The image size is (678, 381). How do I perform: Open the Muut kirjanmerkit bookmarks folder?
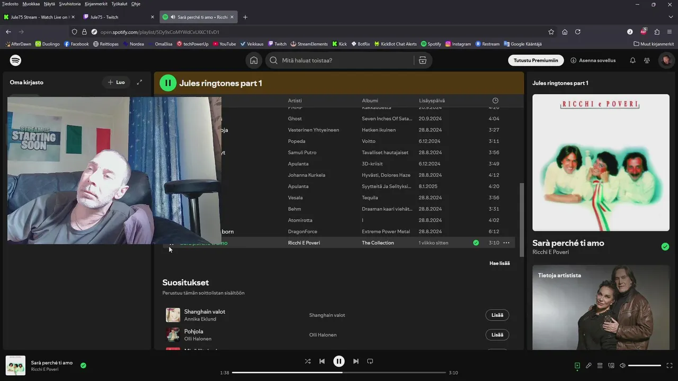654,44
